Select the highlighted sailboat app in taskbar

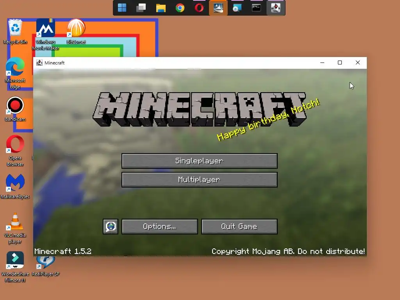(218, 8)
